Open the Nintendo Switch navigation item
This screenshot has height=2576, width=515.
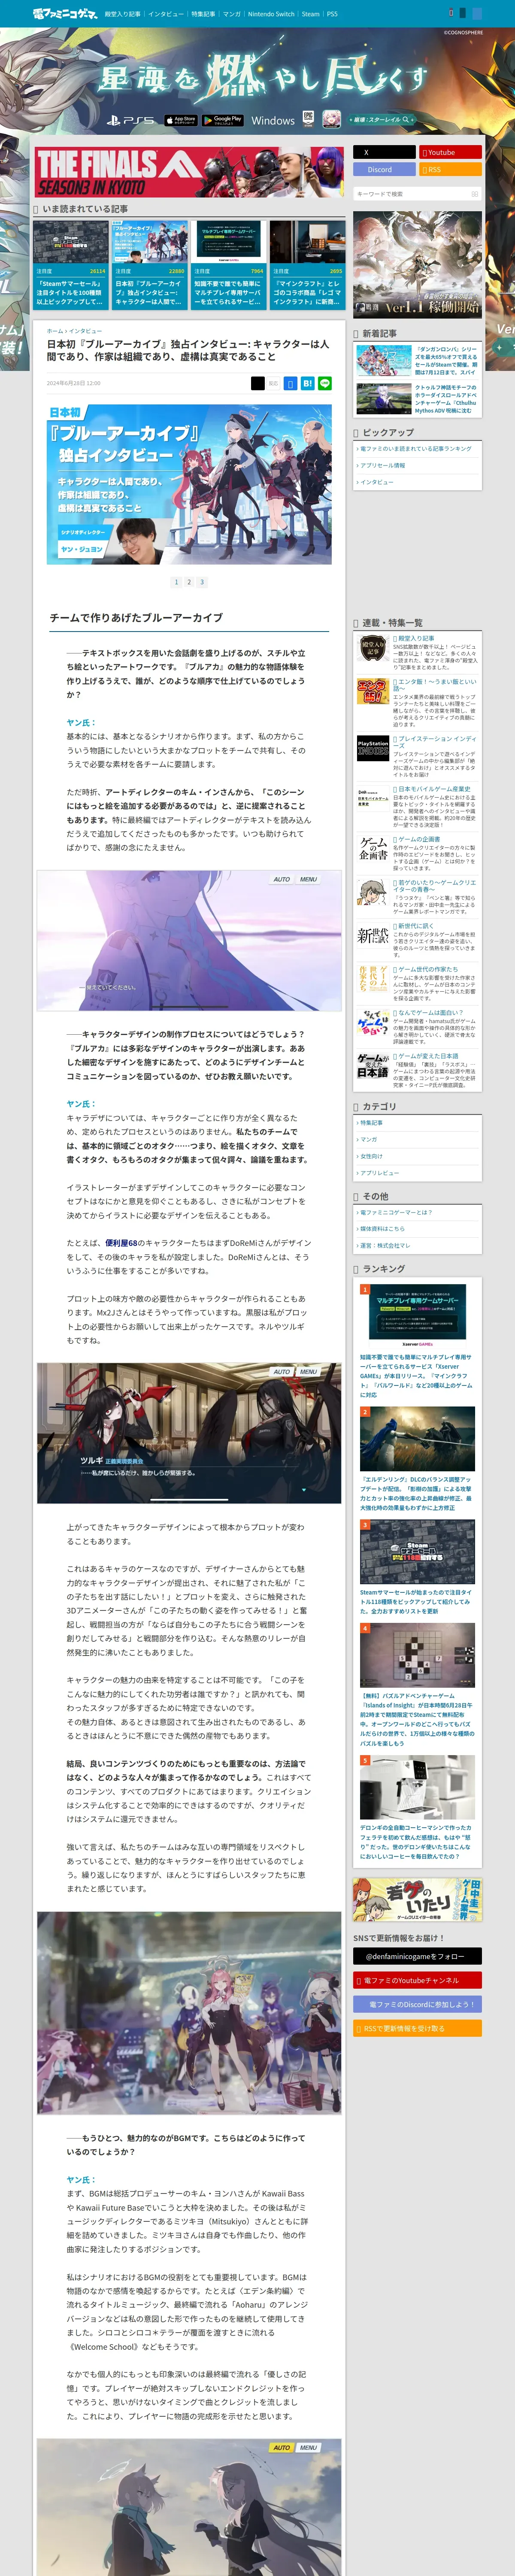pos(271,14)
